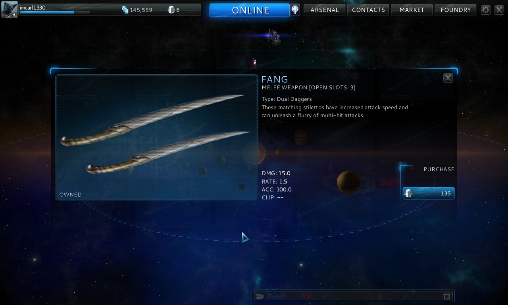Close the Fang item details panel

[448, 78]
